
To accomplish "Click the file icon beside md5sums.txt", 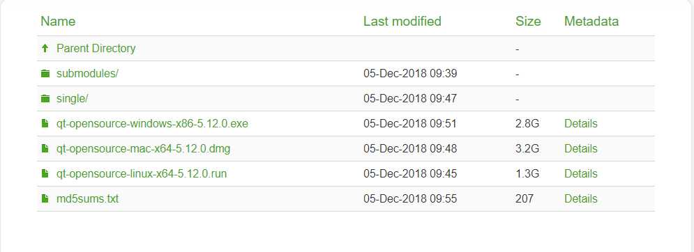I will 45,198.
